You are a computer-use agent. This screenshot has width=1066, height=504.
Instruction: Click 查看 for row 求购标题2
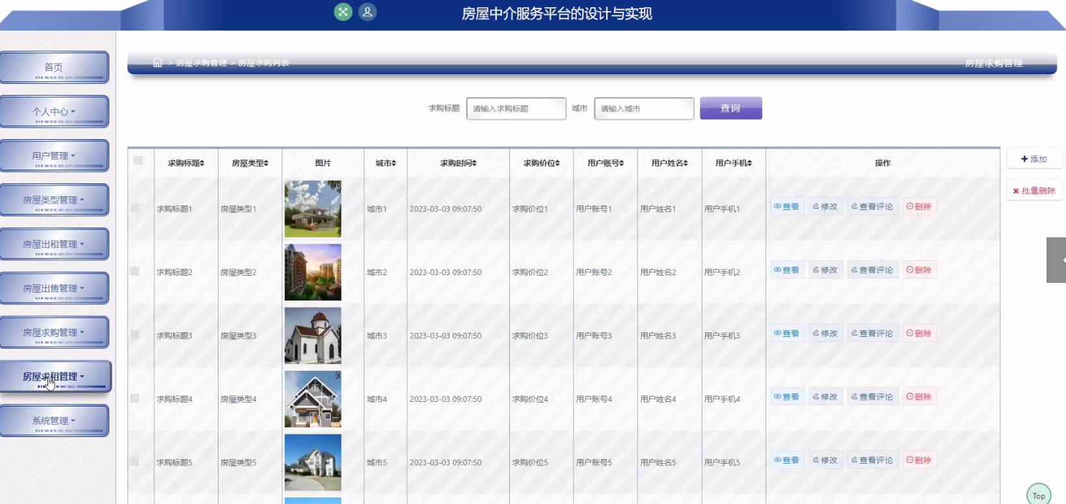point(787,270)
